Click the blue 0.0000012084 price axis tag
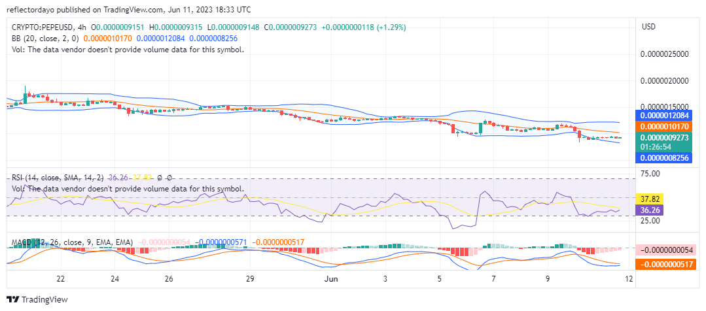This screenshot has width=706, height=311. 663,116
